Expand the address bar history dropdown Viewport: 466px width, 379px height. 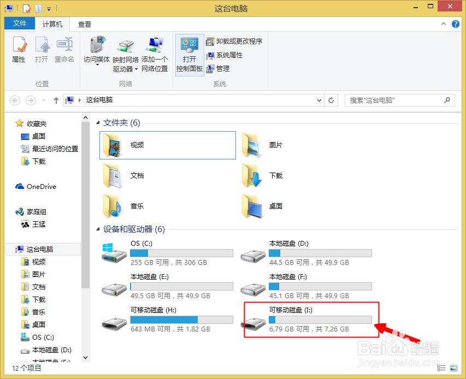(319, 100)
